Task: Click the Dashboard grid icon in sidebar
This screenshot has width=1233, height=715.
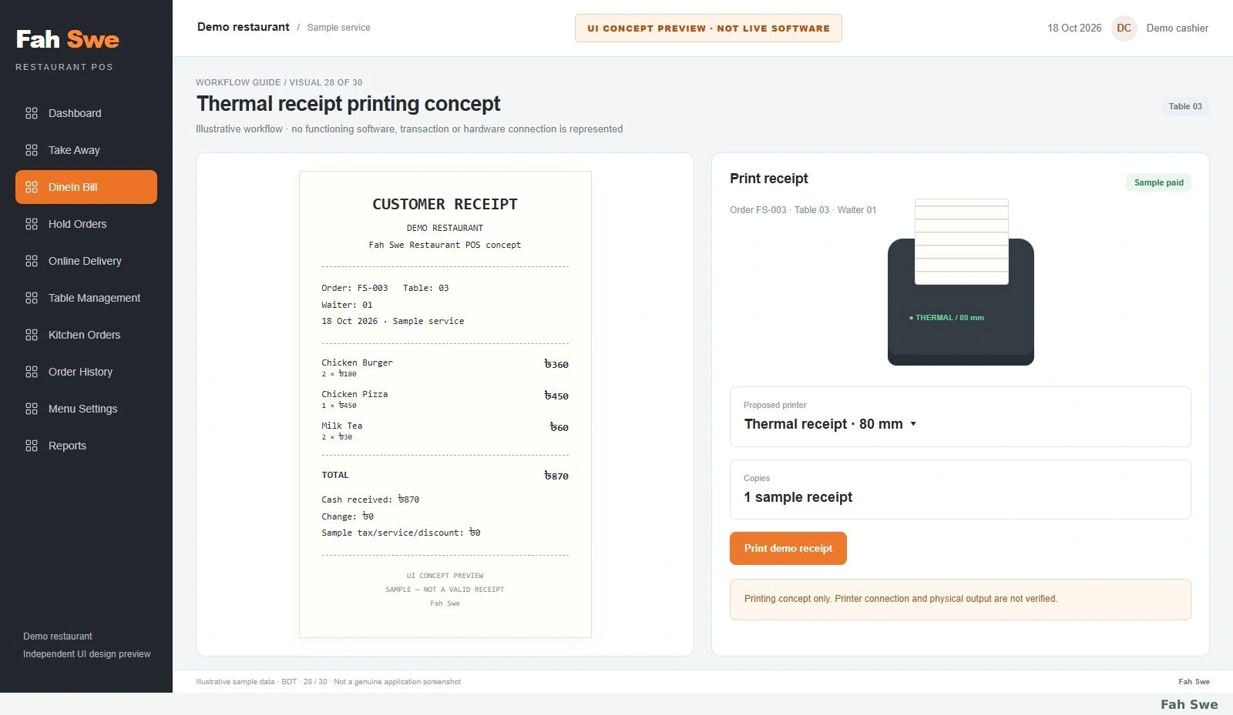Action: 32,113
